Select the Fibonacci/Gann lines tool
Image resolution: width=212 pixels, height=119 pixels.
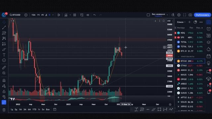[4, 33]
